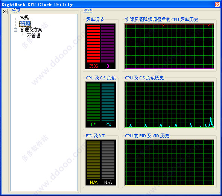
Task: Select 常规 in the page tree
Action: point(24,18)
